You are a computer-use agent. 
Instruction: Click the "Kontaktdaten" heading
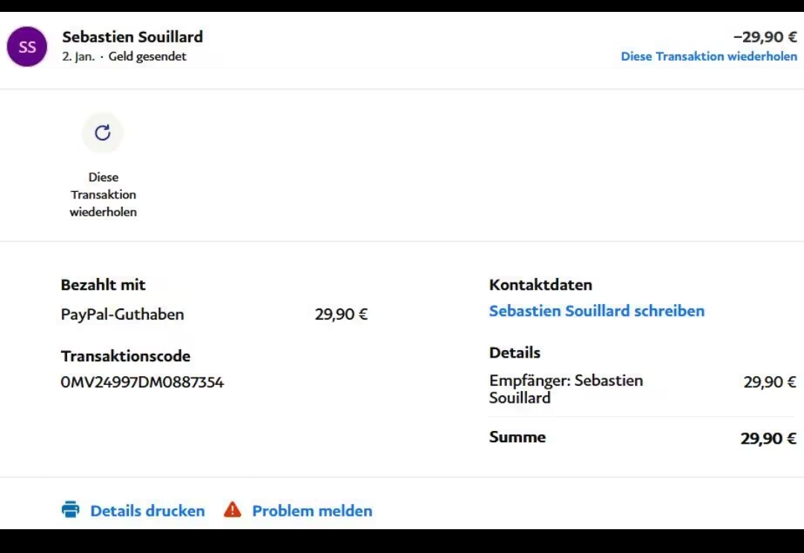(540, 285)
